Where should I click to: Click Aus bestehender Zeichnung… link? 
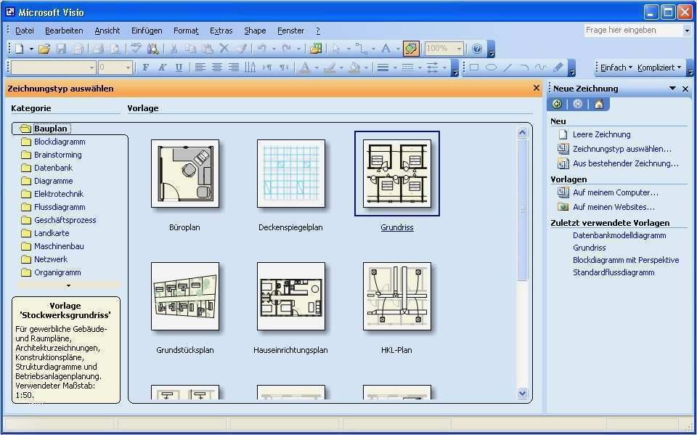(x=625, y=163)
